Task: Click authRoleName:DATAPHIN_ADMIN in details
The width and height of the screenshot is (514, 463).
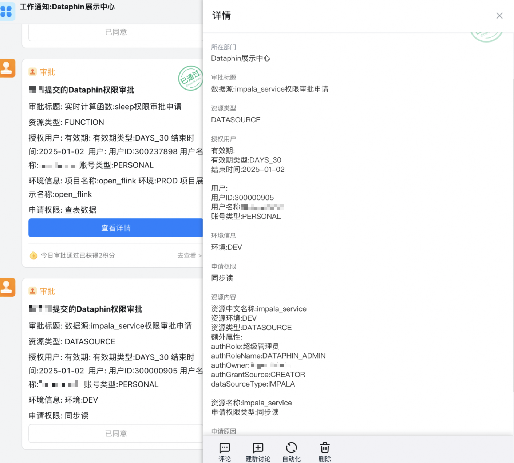Action: (x=268, y=356)
